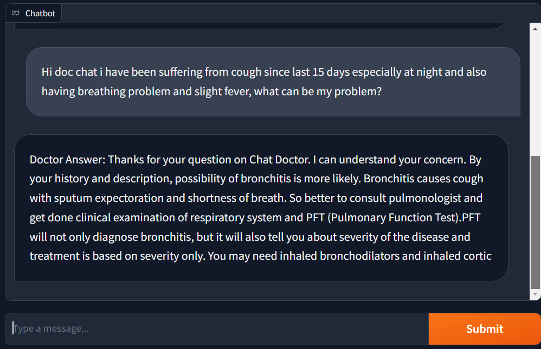Click the 'Doctor Answer:' label text
541x349 pixels.
point(67,160)
